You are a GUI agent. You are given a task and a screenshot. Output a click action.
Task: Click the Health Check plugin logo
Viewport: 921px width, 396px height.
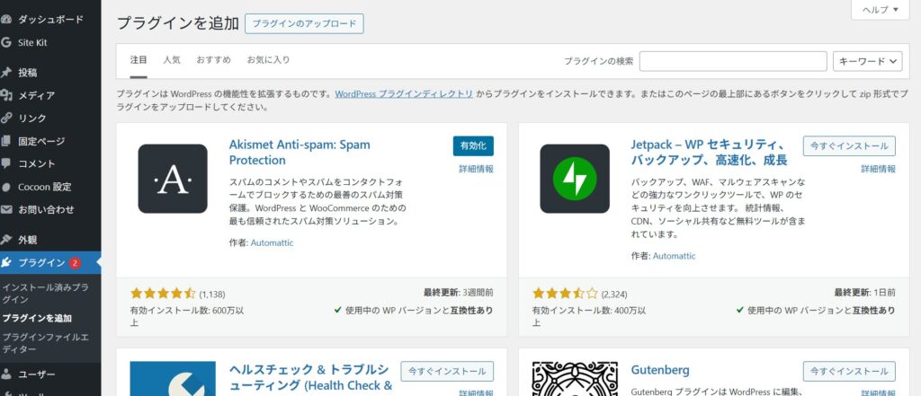point(173,378)
